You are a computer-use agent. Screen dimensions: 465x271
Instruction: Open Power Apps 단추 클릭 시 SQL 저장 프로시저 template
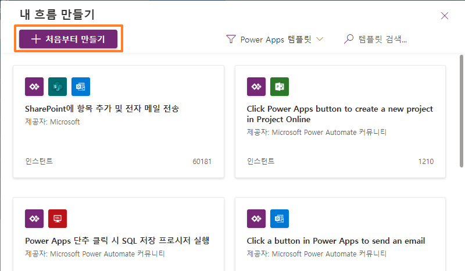pyautogui.click(x=117, y=240)
